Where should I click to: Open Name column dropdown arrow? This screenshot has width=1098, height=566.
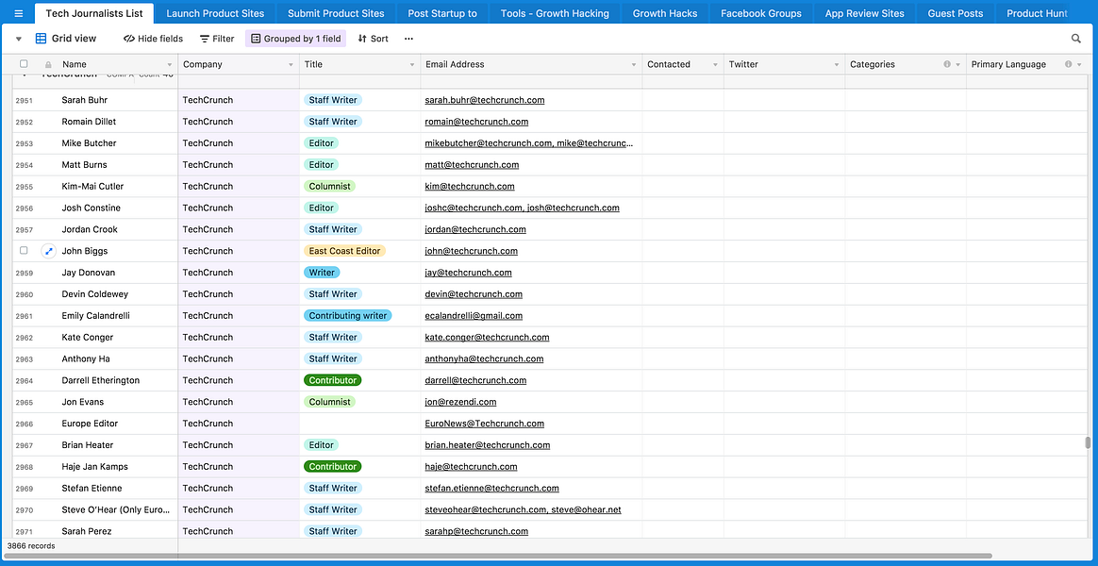click(170, 64)
